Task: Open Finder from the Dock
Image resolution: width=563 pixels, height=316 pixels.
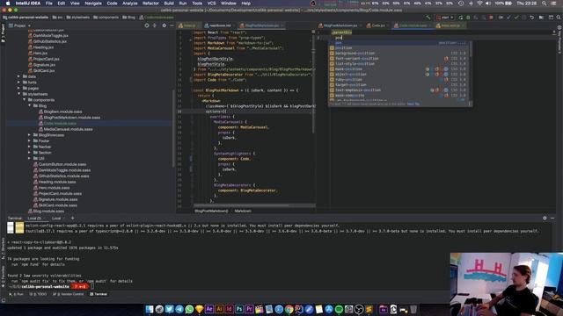Action: (x=150, y=309)
